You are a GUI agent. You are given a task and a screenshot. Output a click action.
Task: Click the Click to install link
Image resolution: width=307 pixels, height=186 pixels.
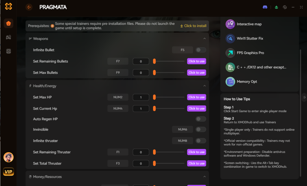pyautogui.click(x=193, y=26)
